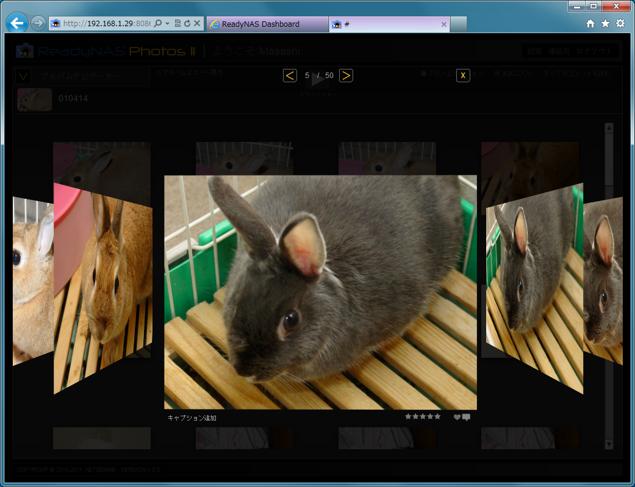Viewport: 635px width, 487px height.
Task: Open the browser Tools gear menu
Action: click(x=620, y=24)
